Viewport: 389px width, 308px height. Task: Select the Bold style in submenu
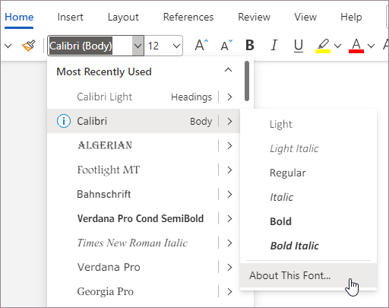pyautogui.click(x=308, y=221)
